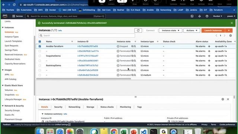Select the SnapshotDemo instance checkbox
238x134 pixels.
(40, 56)
